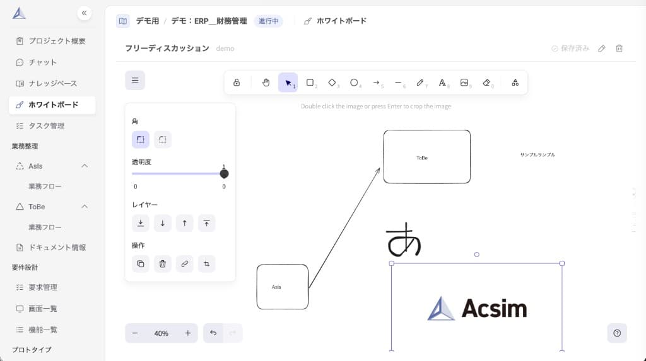Image resolution: width=646 pixels, height=361 pixels.
Task: Select the Selection arrow tool
Action: point(288,83)
